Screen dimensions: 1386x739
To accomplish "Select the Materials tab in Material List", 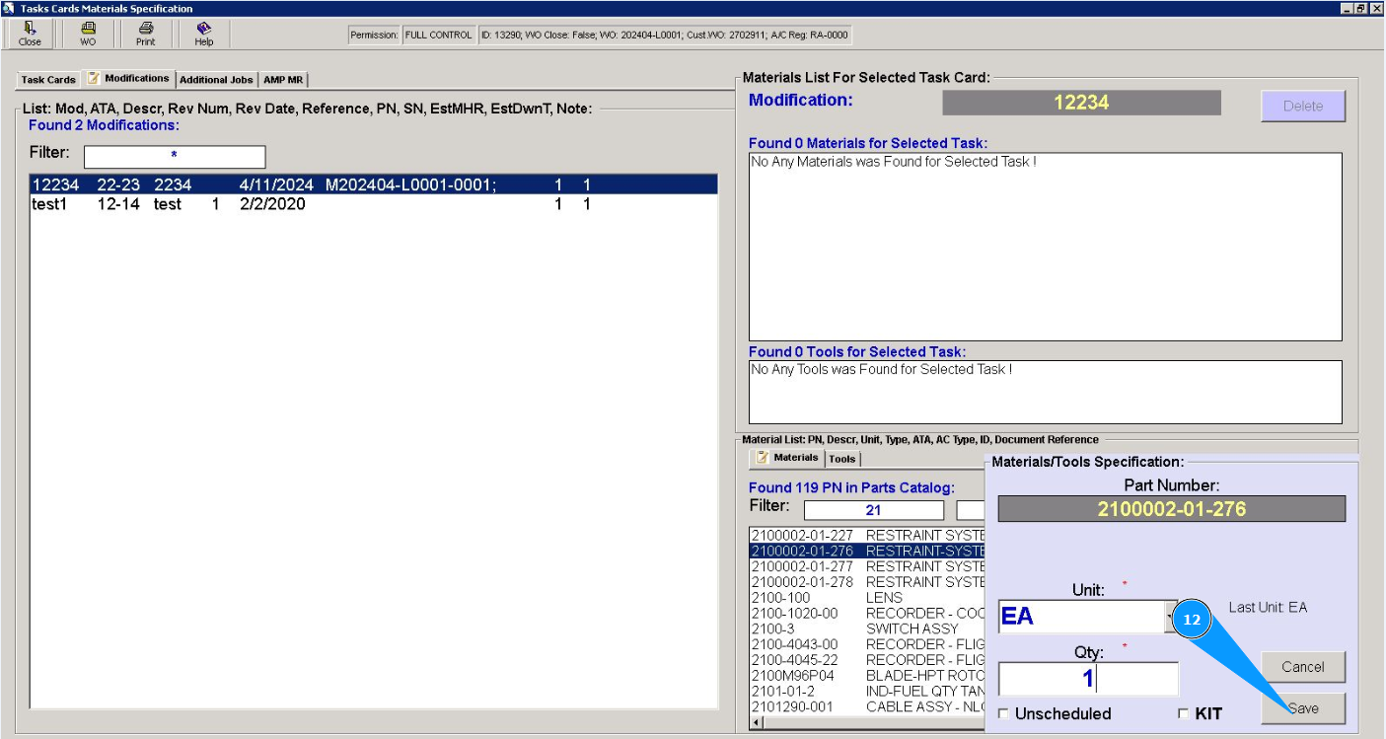I will (787, 458).
